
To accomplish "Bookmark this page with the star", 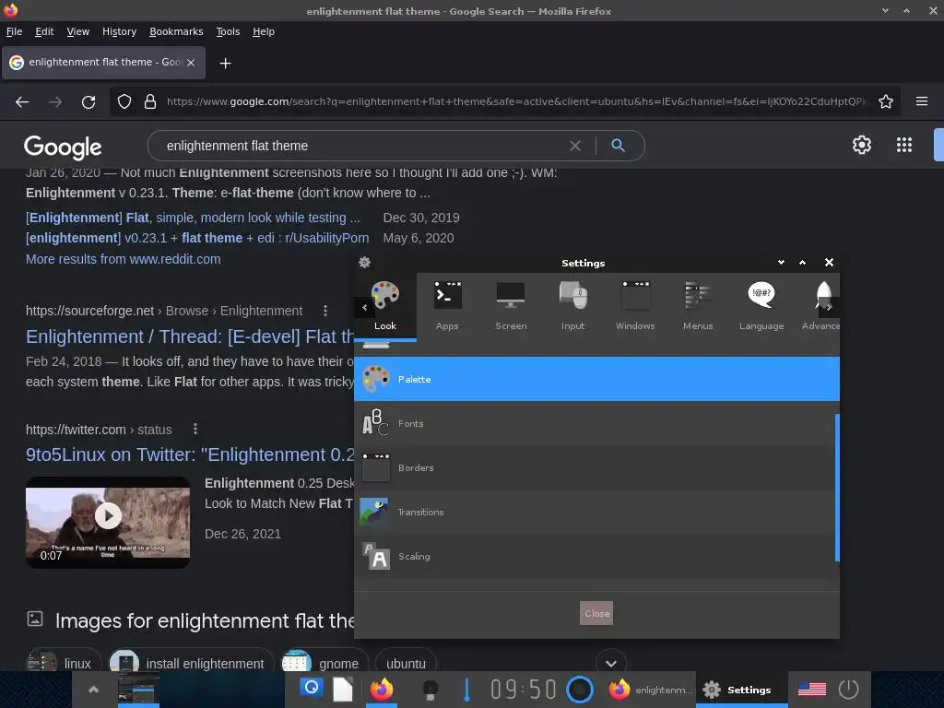I will tap(886, 101).
